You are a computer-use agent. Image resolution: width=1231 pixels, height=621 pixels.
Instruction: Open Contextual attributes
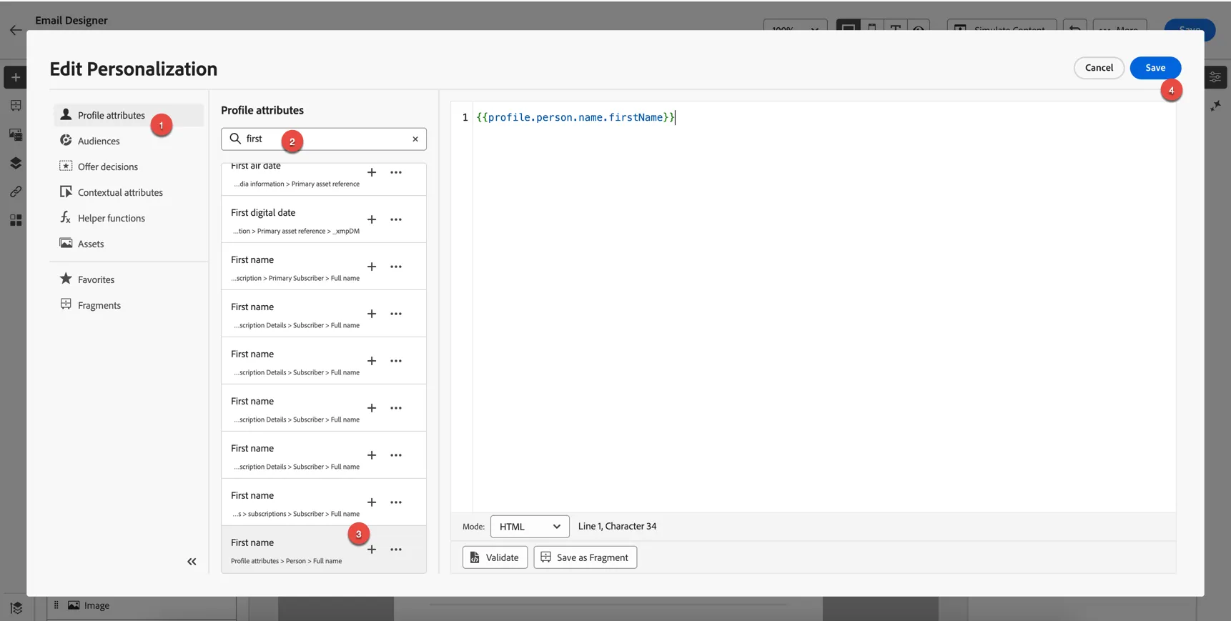coord(129,192)
